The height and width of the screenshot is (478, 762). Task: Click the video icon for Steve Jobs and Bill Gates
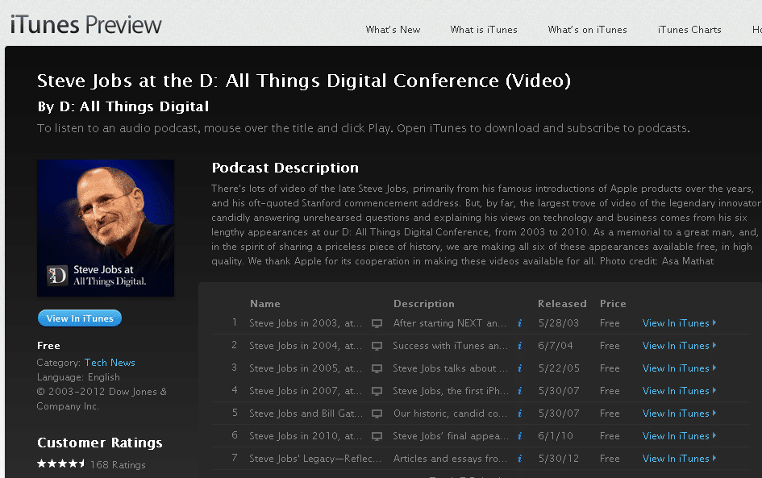[377, 414]
